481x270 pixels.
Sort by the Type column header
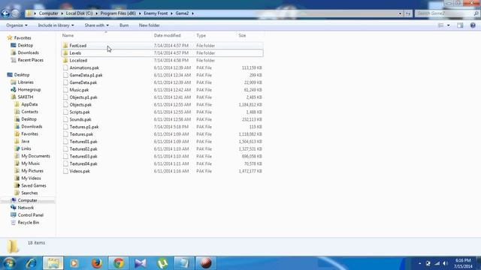pos(201,35)
